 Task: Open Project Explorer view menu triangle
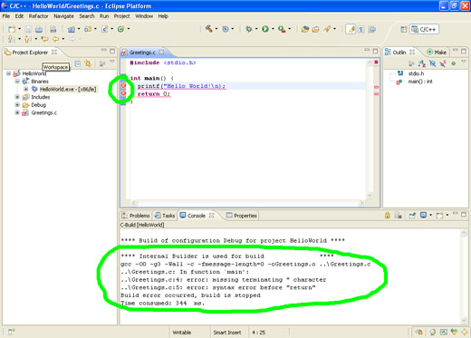coord(112,62)
